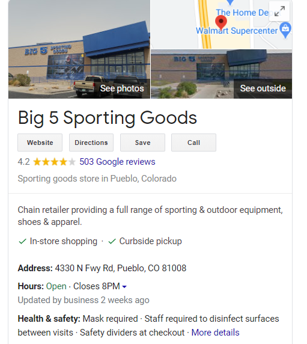Image resolution: width=307 pixels, height=344 pixels.
Task: Click the Curbside pickup checkmark
Action: coord(112,241)
